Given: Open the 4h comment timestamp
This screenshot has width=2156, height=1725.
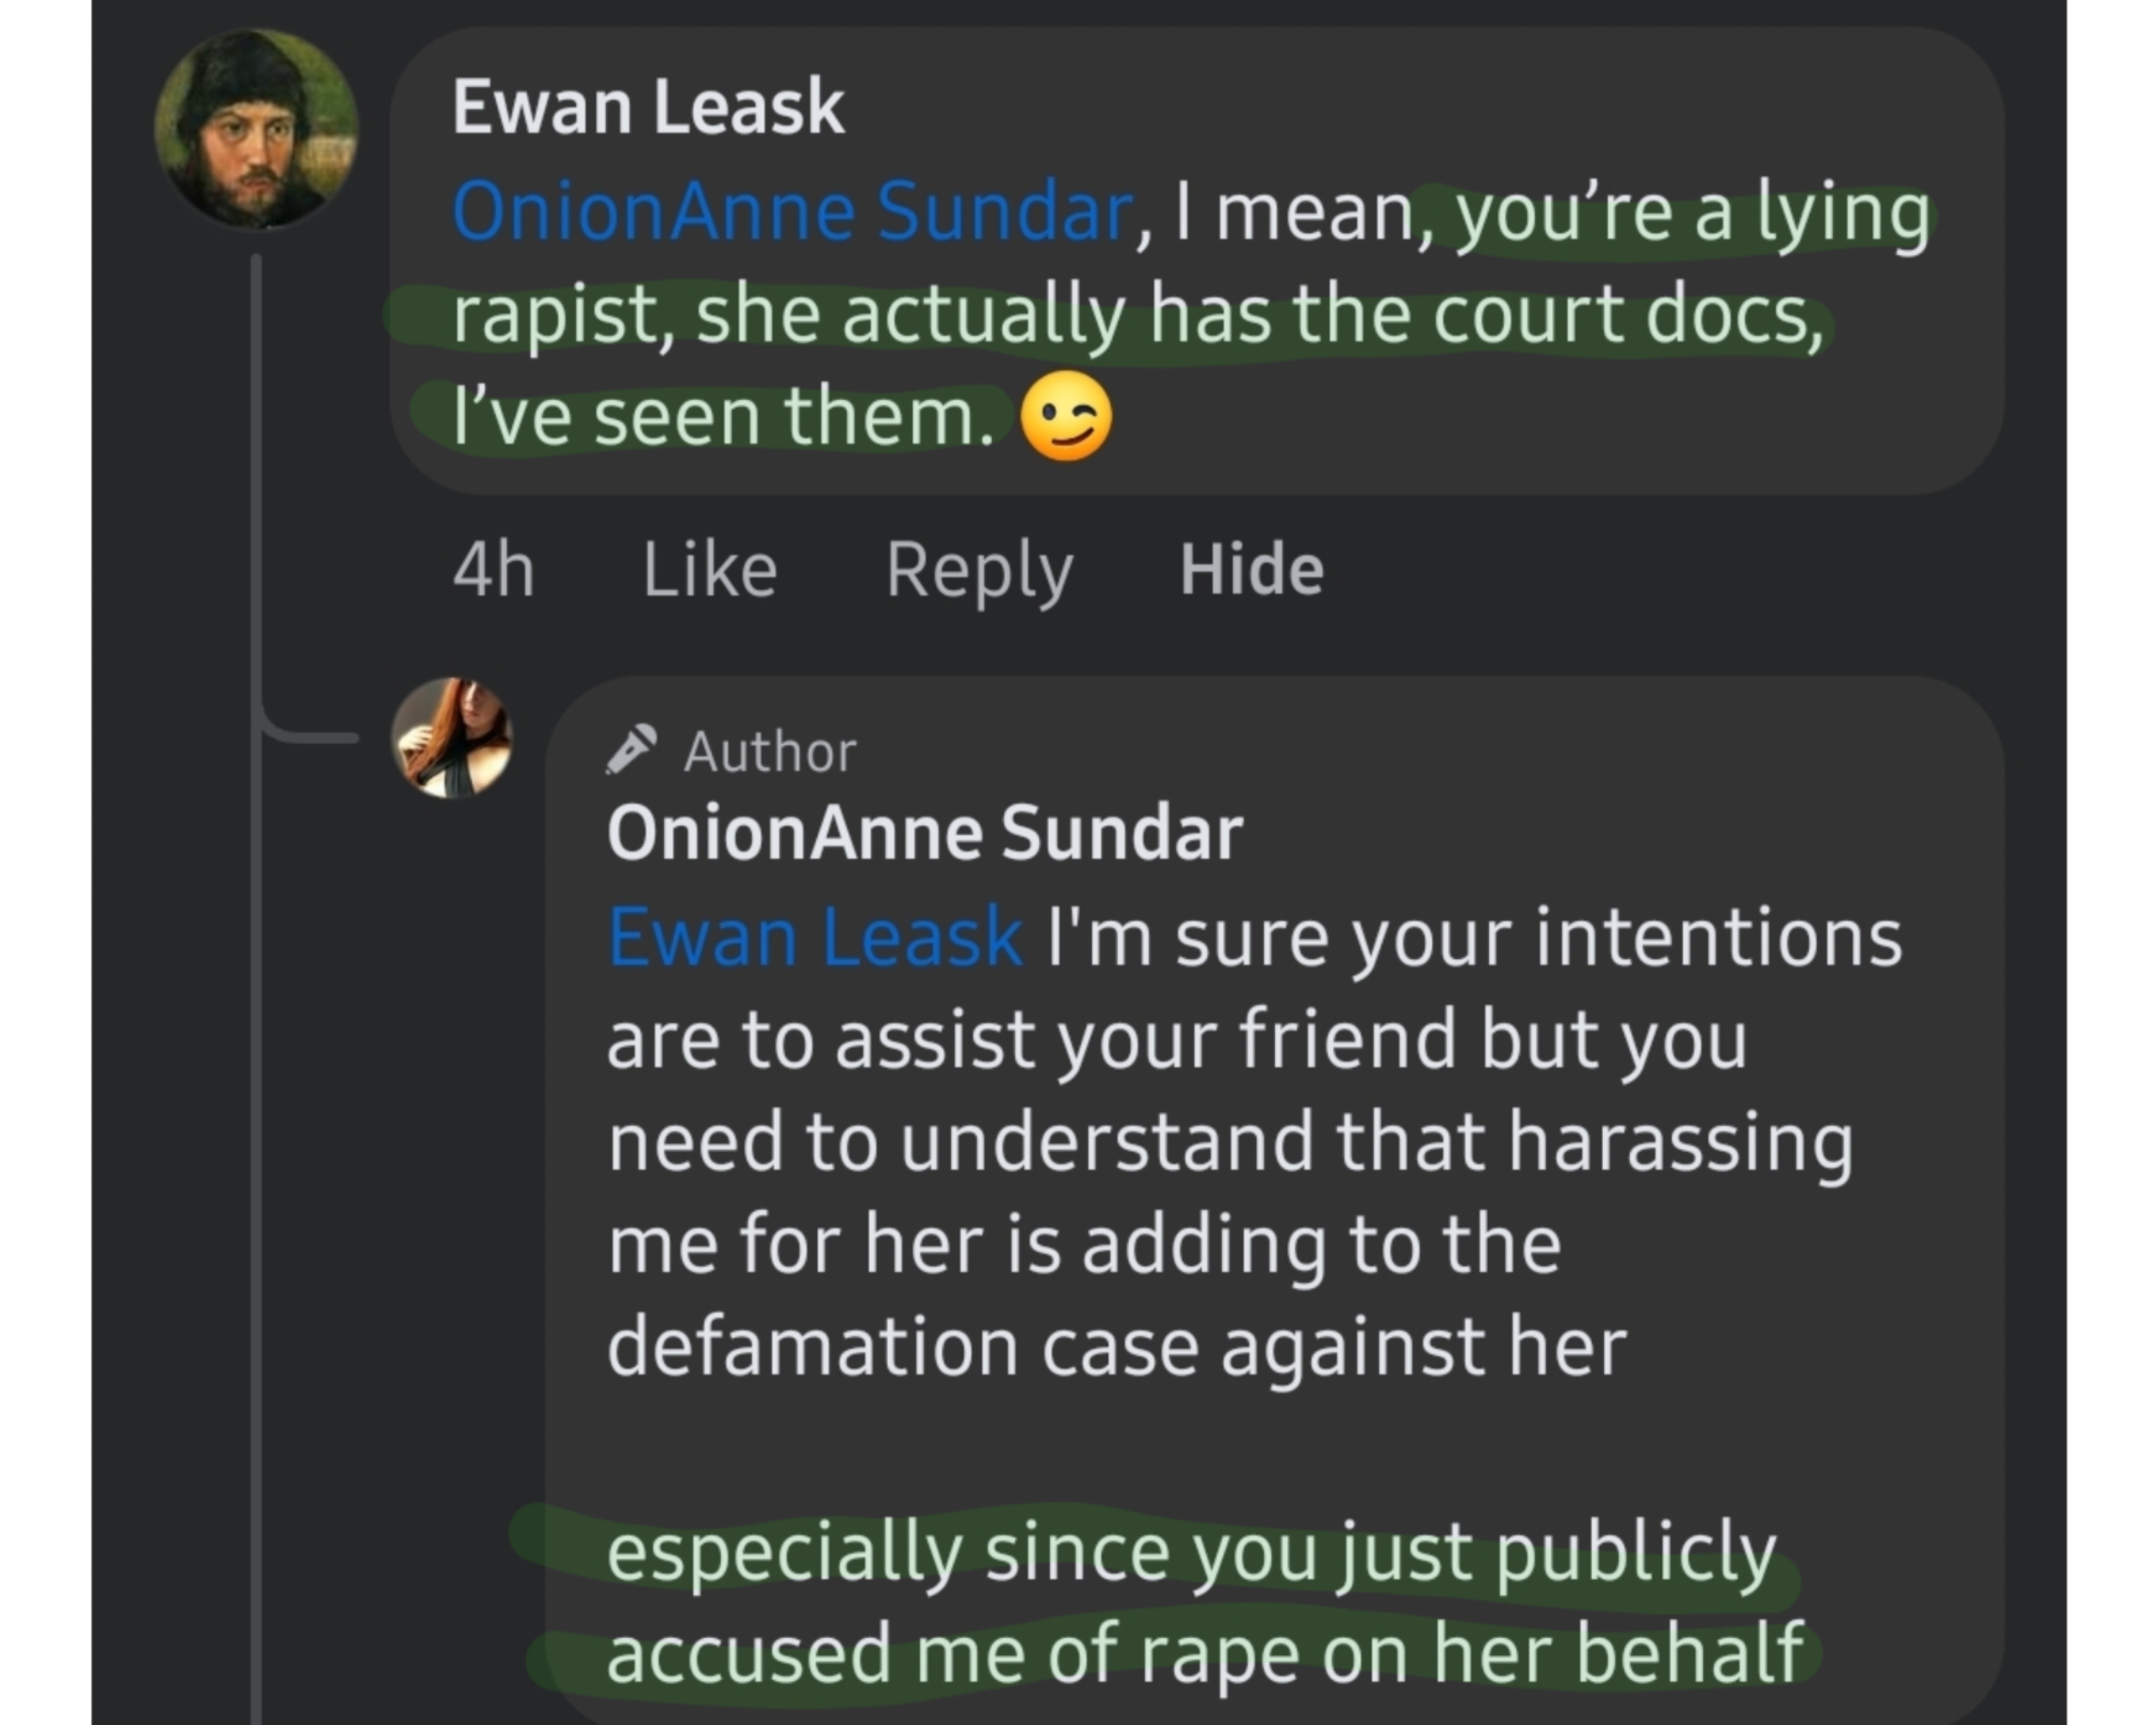Looking at the screenshot, I should tap(493, 570).
